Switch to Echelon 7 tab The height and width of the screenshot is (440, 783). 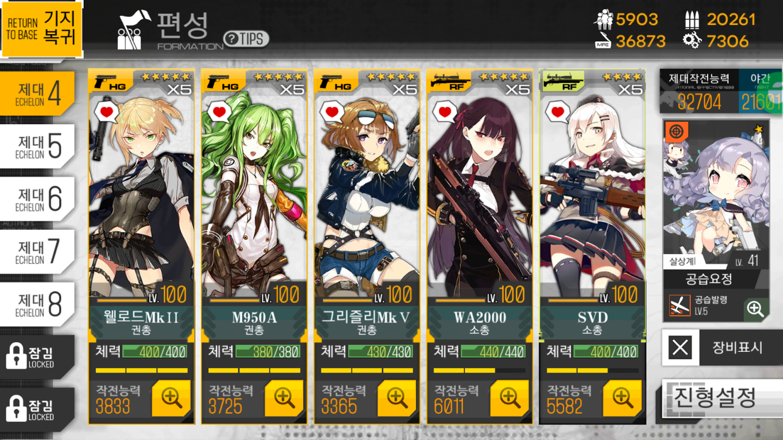pos(38,251)
